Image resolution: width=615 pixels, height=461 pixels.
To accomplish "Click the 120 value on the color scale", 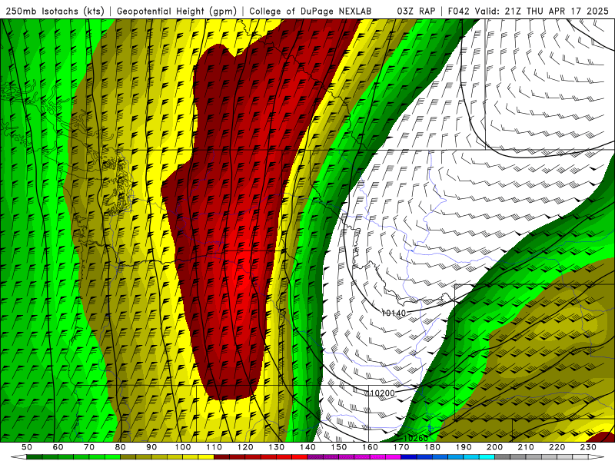I will pyautogui.click(x=245, y=447).
